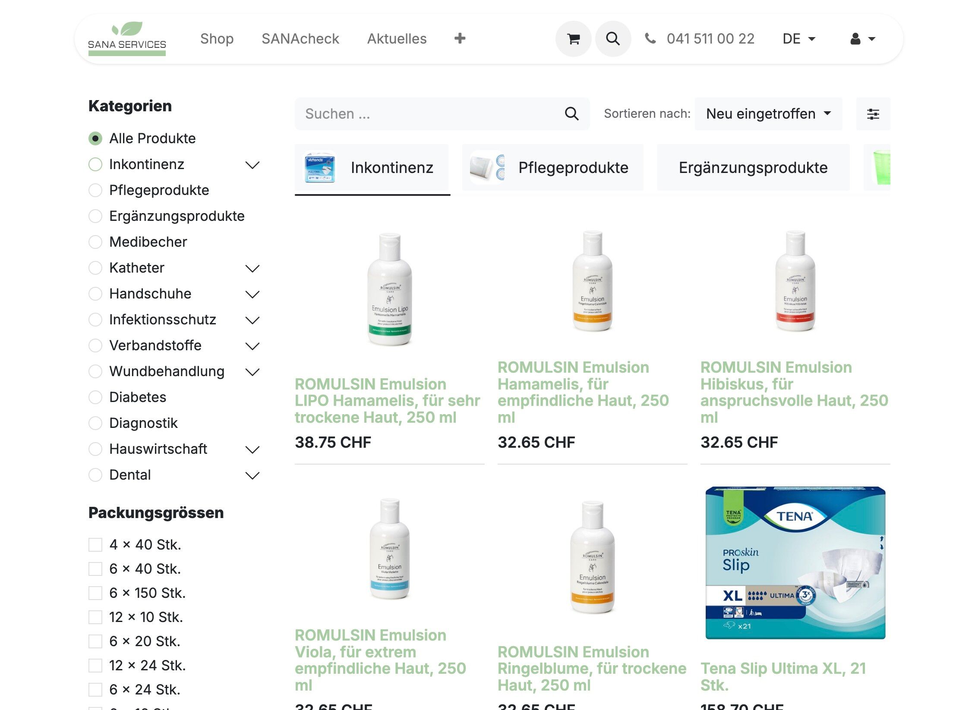Open the user account icon menu
Image resolution: width=978 pixels, height=710 pixels.
[862, 39]
